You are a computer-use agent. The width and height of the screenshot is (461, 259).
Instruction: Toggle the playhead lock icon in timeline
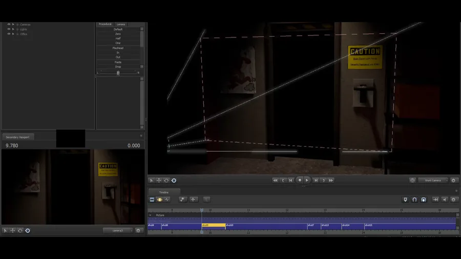[x=405, y=200]
